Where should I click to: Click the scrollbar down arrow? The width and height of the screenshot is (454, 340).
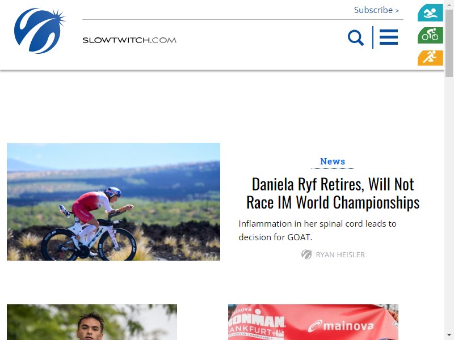449,335
